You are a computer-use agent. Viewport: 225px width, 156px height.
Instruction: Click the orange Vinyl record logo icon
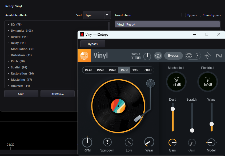click(x=84, y=56)
